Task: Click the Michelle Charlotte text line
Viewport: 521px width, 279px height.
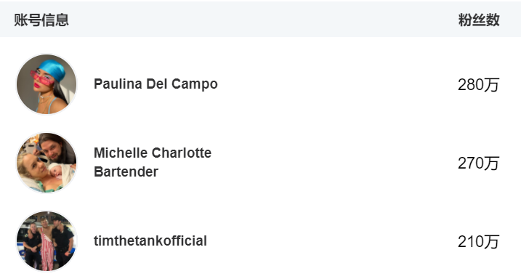Action: click(x=153, y=153)
